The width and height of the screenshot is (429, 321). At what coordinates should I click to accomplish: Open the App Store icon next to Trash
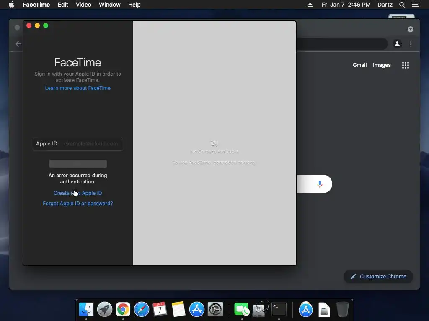pos(305,310)
